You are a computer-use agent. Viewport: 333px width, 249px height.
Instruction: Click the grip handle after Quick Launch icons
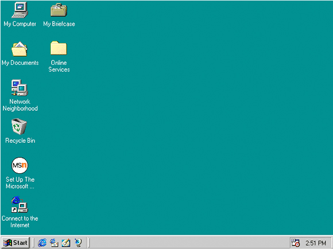88,243
